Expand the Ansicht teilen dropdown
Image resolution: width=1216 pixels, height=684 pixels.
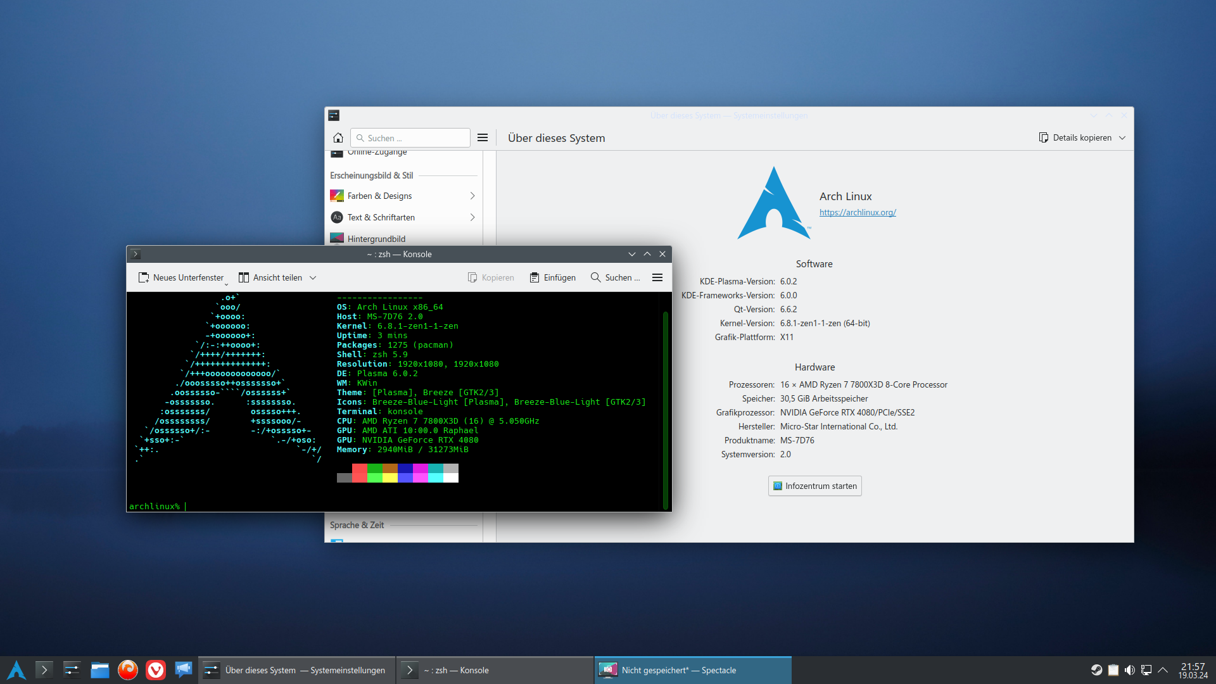pos(313,277)
